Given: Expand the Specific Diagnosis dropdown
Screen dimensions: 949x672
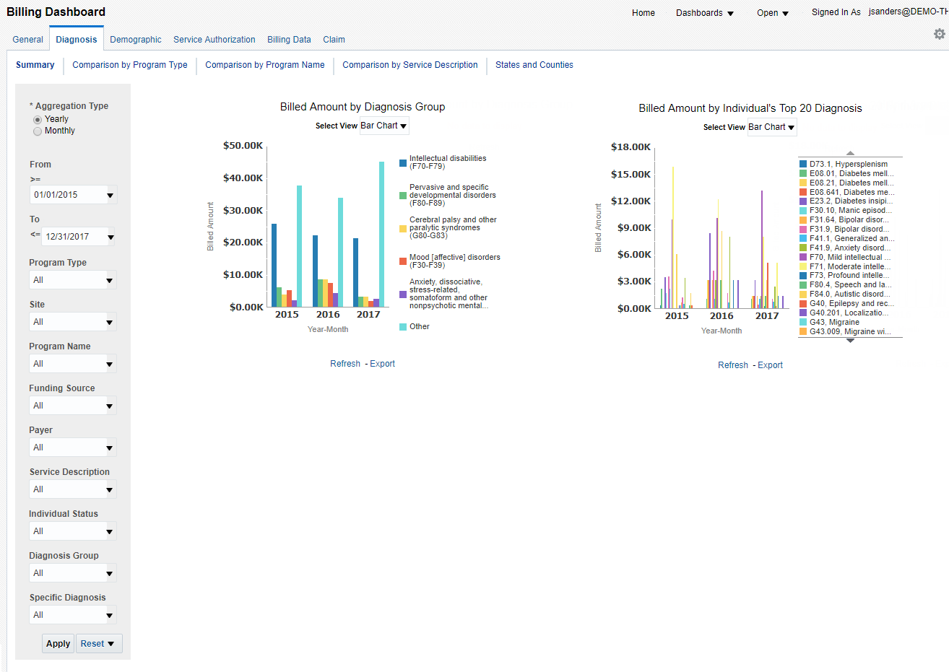Looking at the screenshot, I should coord(110,615).
